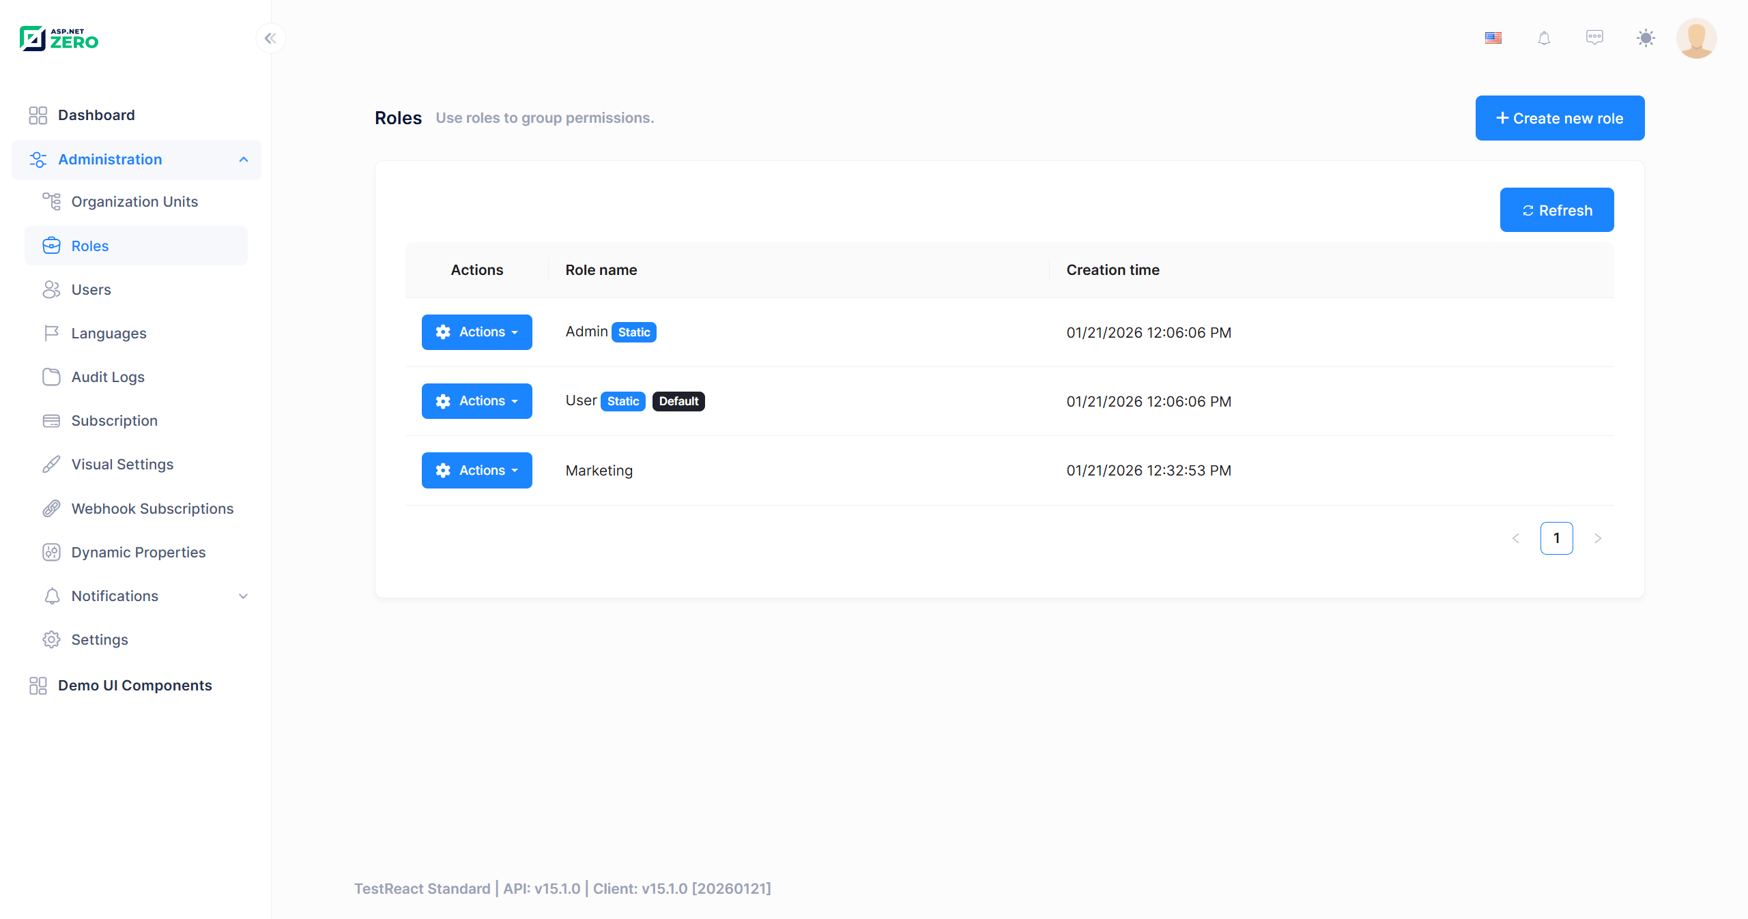Click the Administration sliders icon
Screen dimensions: 1748x919
(38, 160)
